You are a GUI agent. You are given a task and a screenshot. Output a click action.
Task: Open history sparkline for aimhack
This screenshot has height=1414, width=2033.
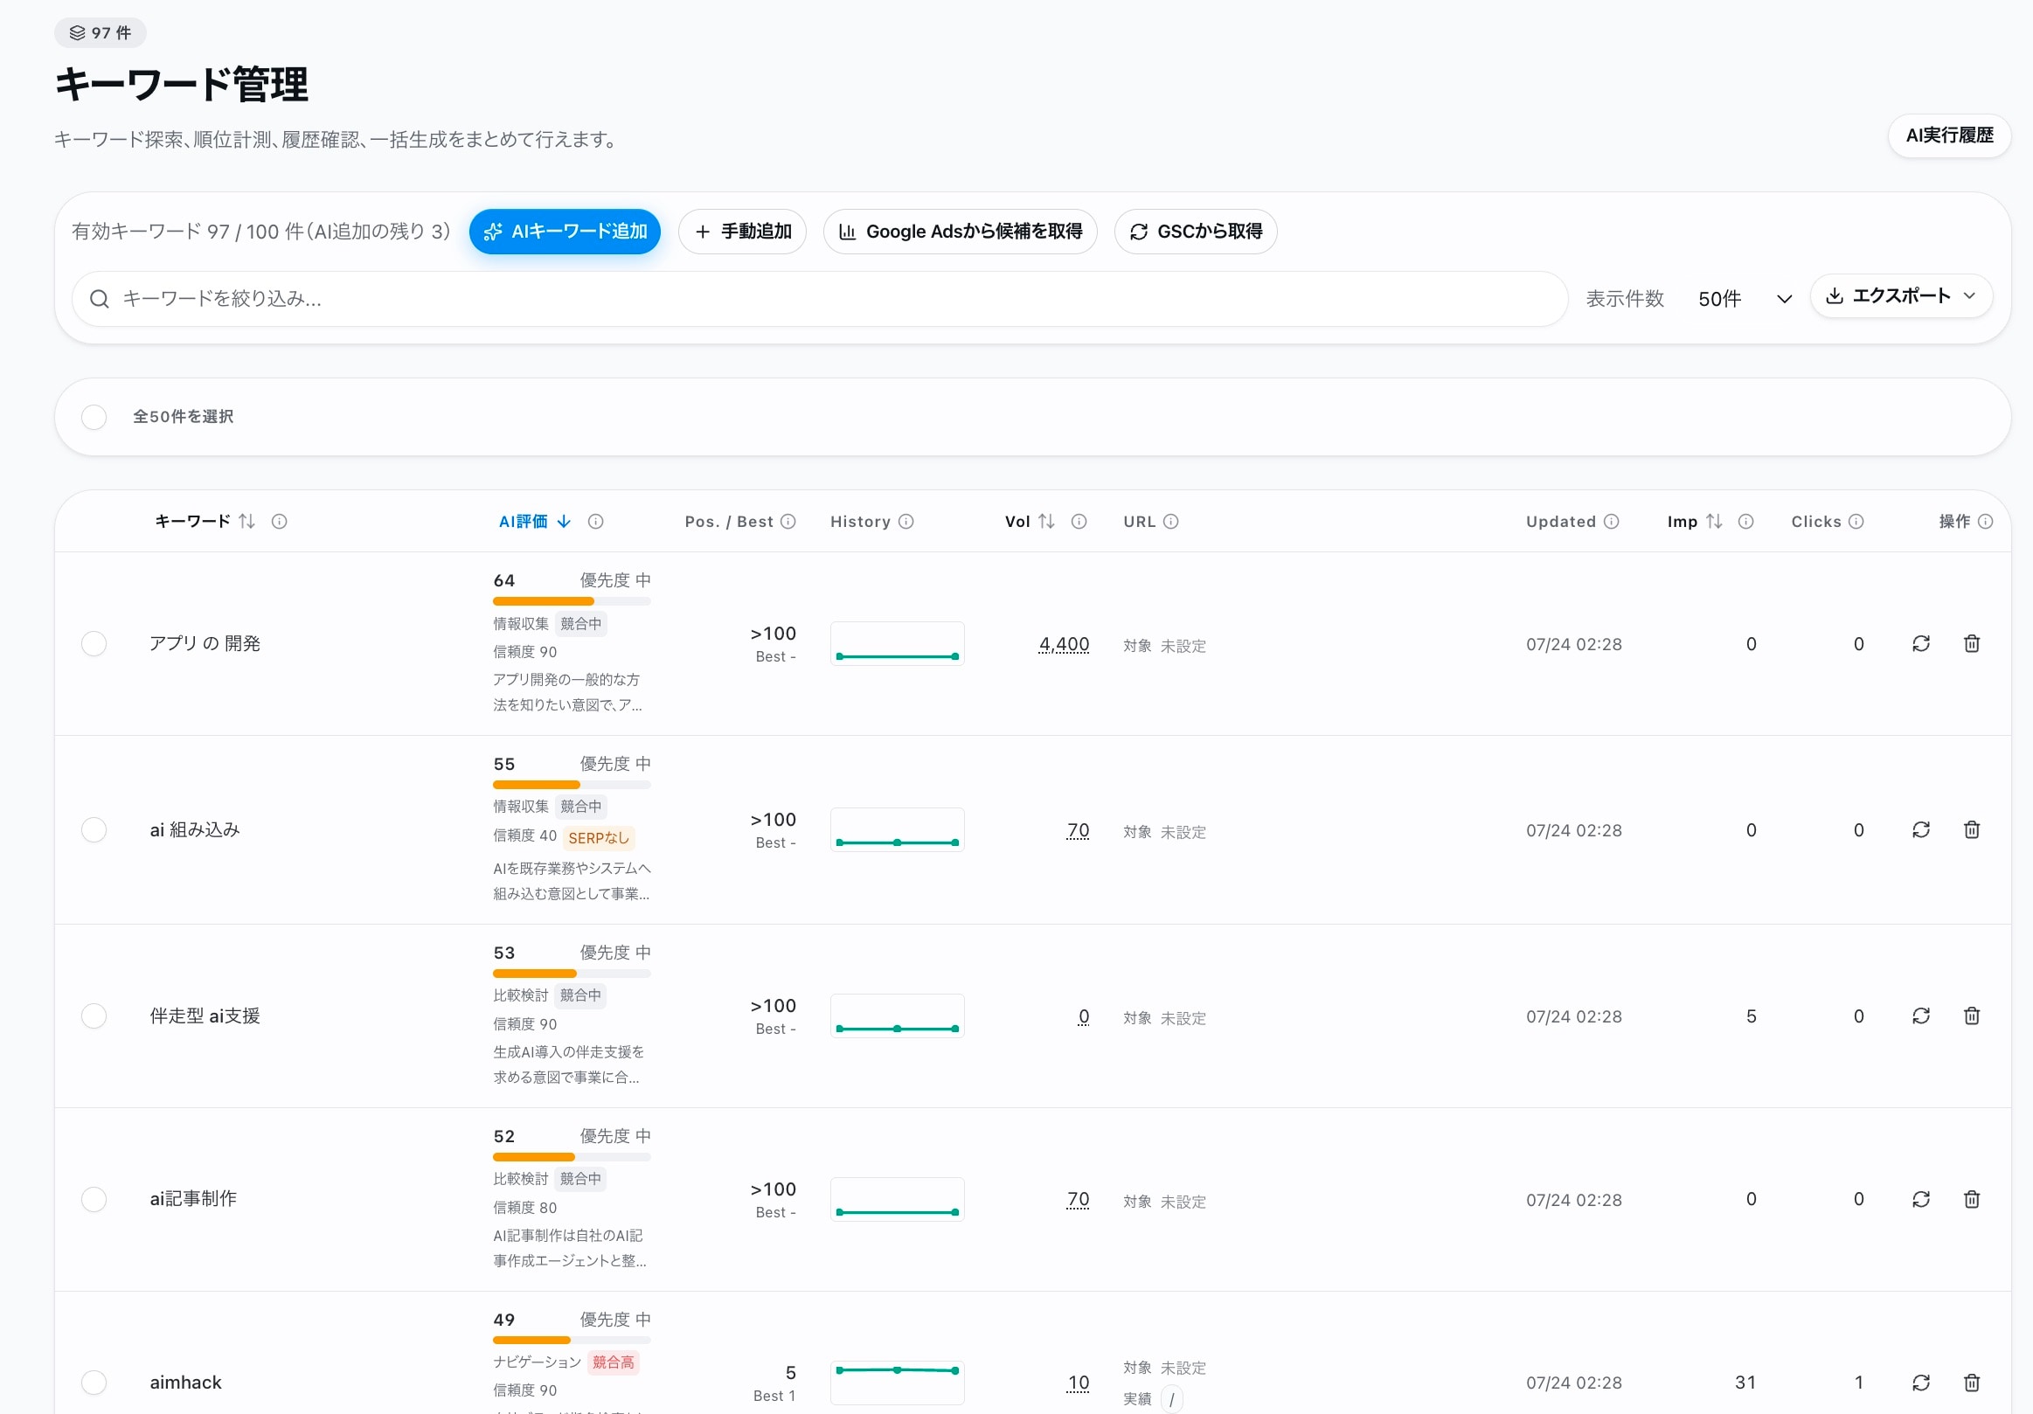coord(897,1383)
